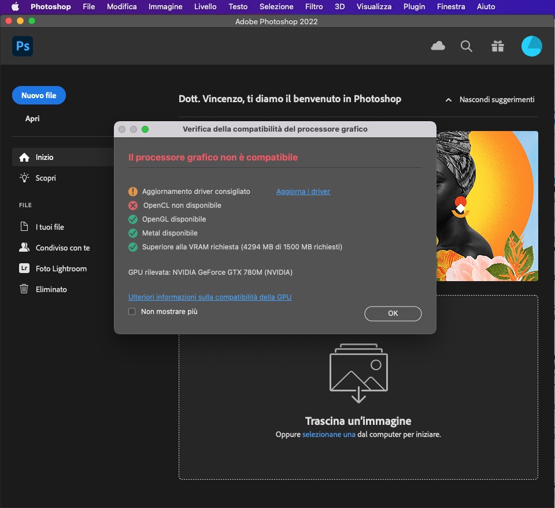Click the OpenCL non disponibile text
Viewport: 555px width, 508px height.
(x=182, y=206)
